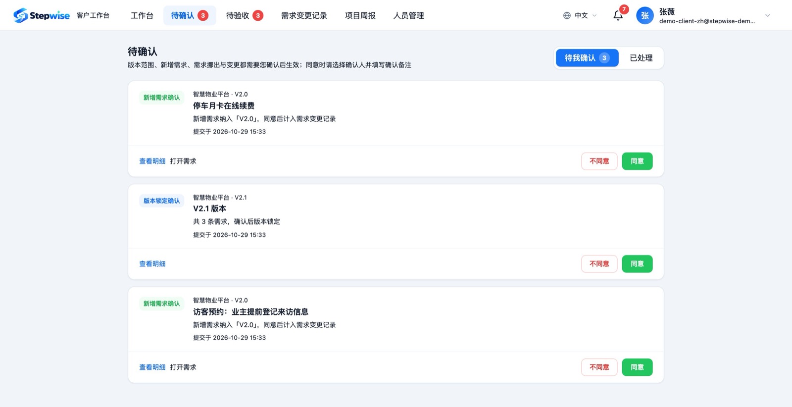View details for V2.1 版本
Image resolution: width=792 pixels, height=407 pixels.
coord(152,264)
